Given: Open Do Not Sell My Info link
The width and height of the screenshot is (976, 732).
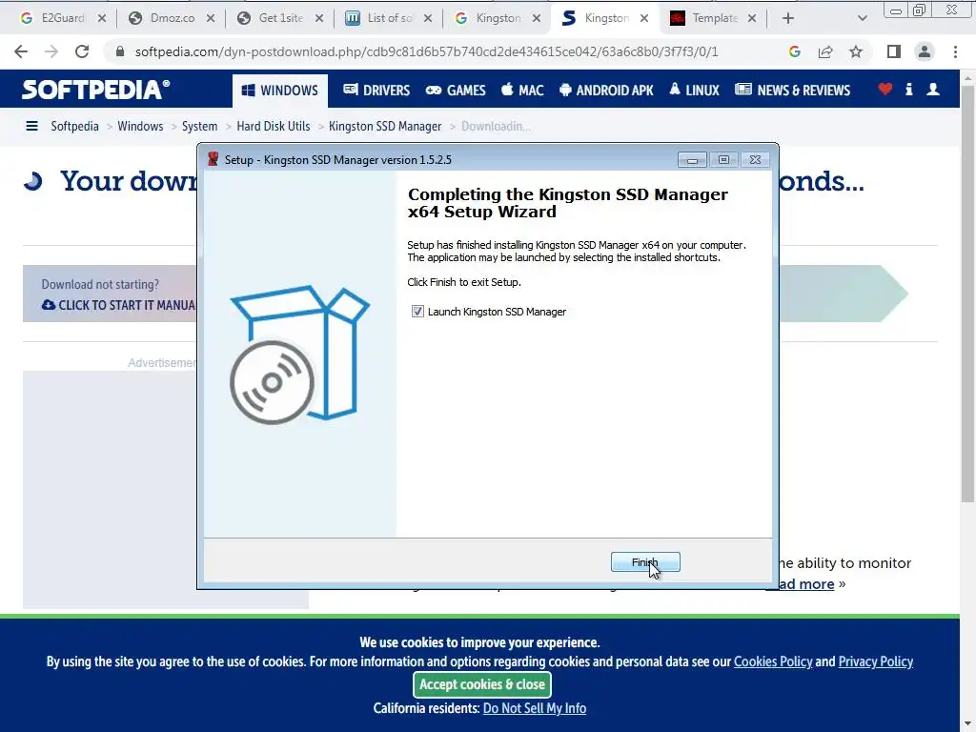Looking at the screenshot, I should tap(534, 708).
